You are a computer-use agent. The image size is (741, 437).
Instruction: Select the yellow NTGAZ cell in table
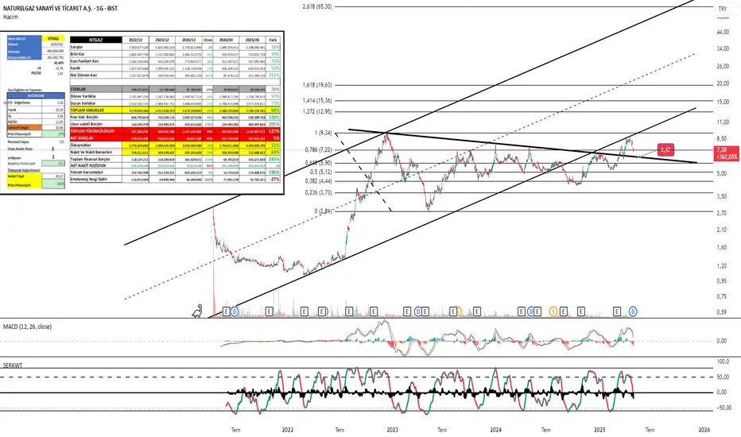[53, 39]
